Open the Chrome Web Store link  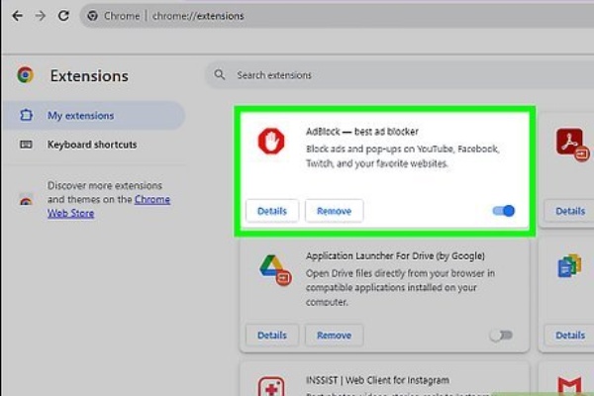coord(109,206)
